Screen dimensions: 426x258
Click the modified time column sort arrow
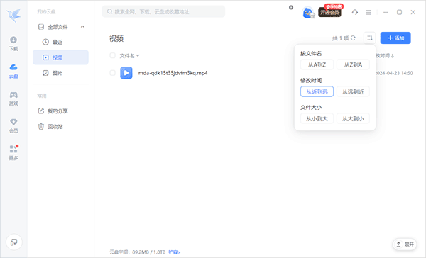point(393,56)
